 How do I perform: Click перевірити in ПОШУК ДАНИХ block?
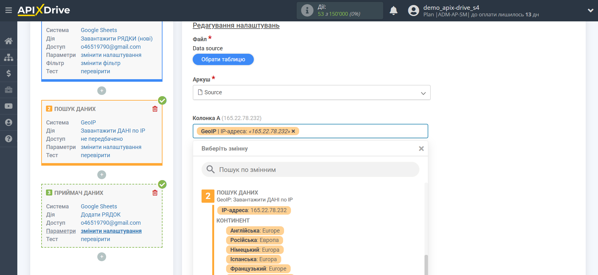click(95, 155)
